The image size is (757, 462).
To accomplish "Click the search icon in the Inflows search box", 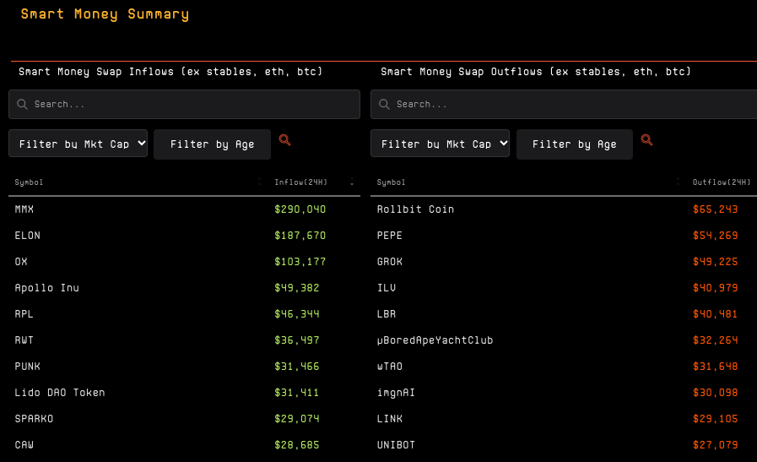I will pyautogui.click(x=22, y=105).
